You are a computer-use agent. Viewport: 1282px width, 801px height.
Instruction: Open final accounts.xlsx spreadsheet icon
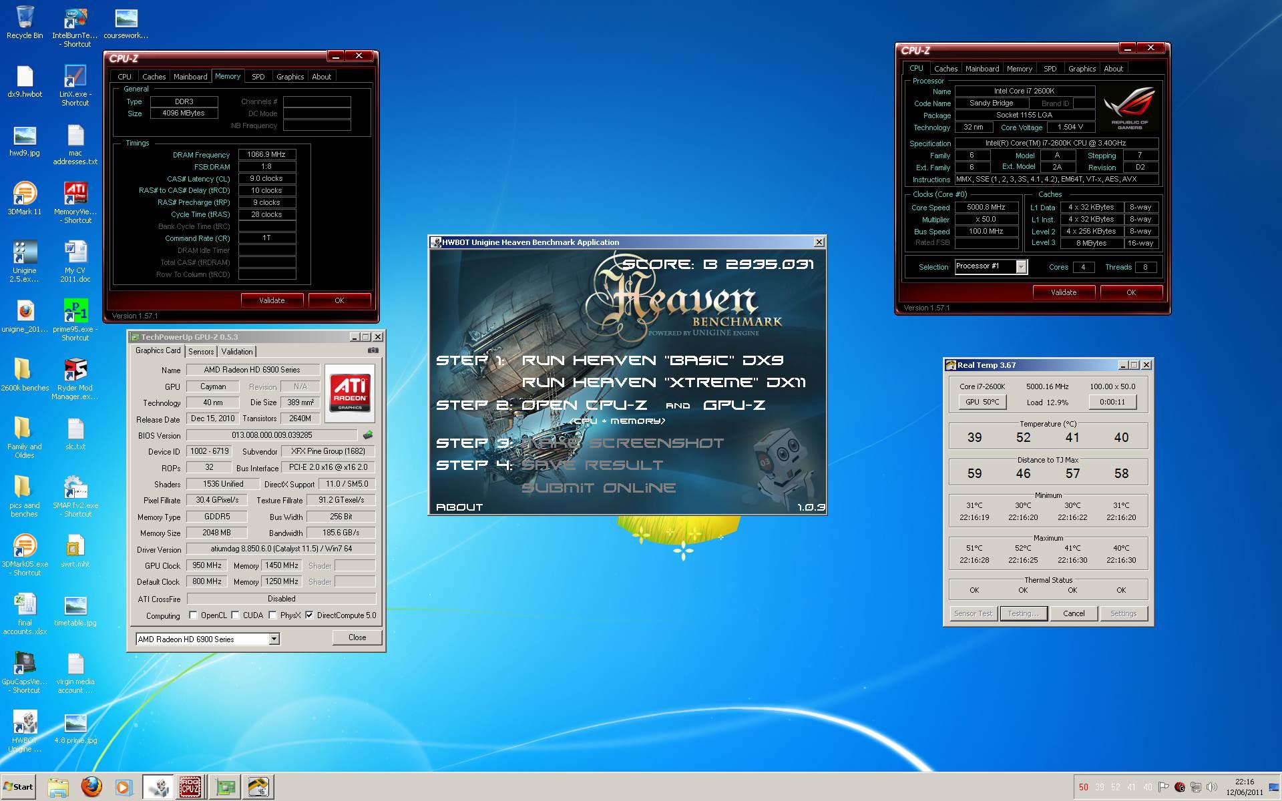coord(25,614)
